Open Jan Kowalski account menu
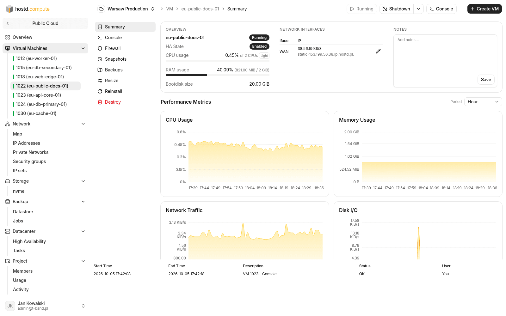This screenshot has height=316, width=506. (45, 306)
